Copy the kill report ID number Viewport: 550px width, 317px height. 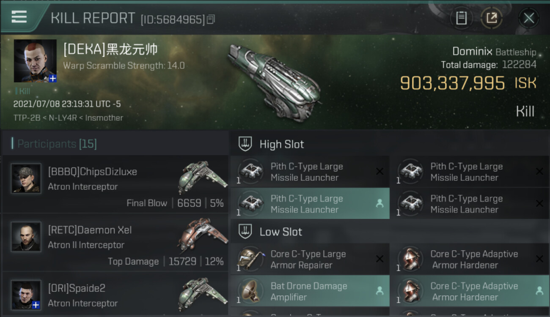click(211, 19)
